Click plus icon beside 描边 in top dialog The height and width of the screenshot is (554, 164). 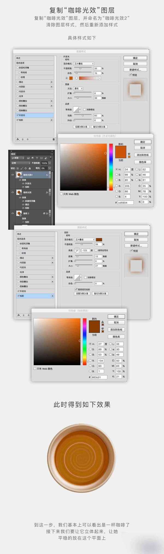point(51,82)
